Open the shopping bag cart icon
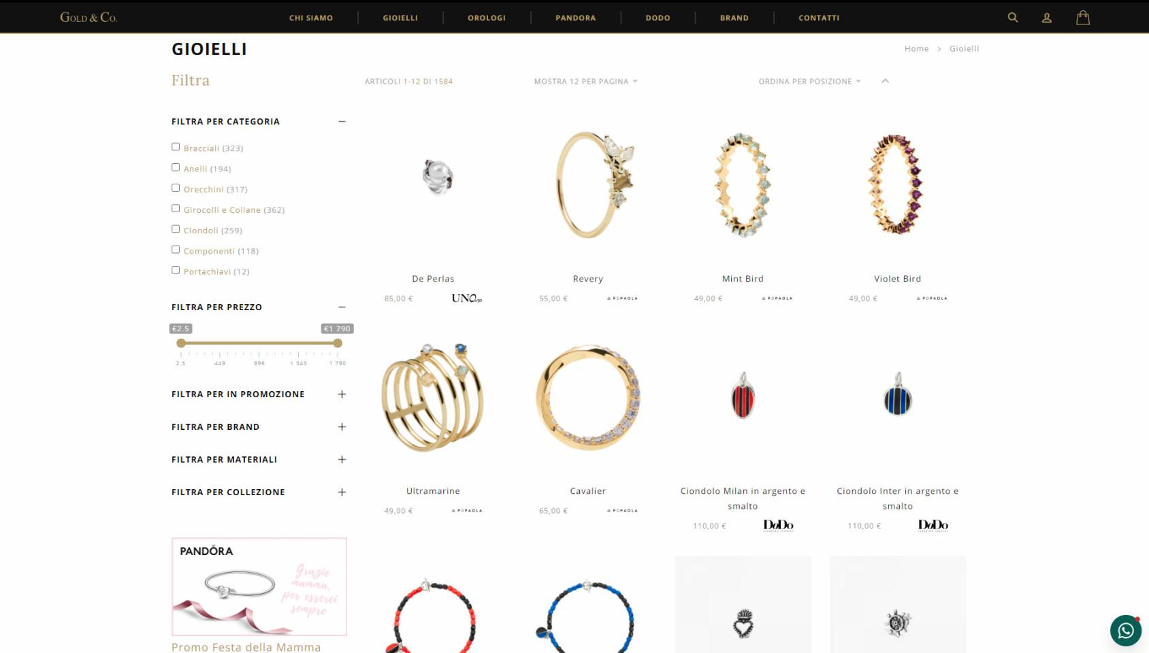This screenshot has height=653, width=1149. point(1083,18)
